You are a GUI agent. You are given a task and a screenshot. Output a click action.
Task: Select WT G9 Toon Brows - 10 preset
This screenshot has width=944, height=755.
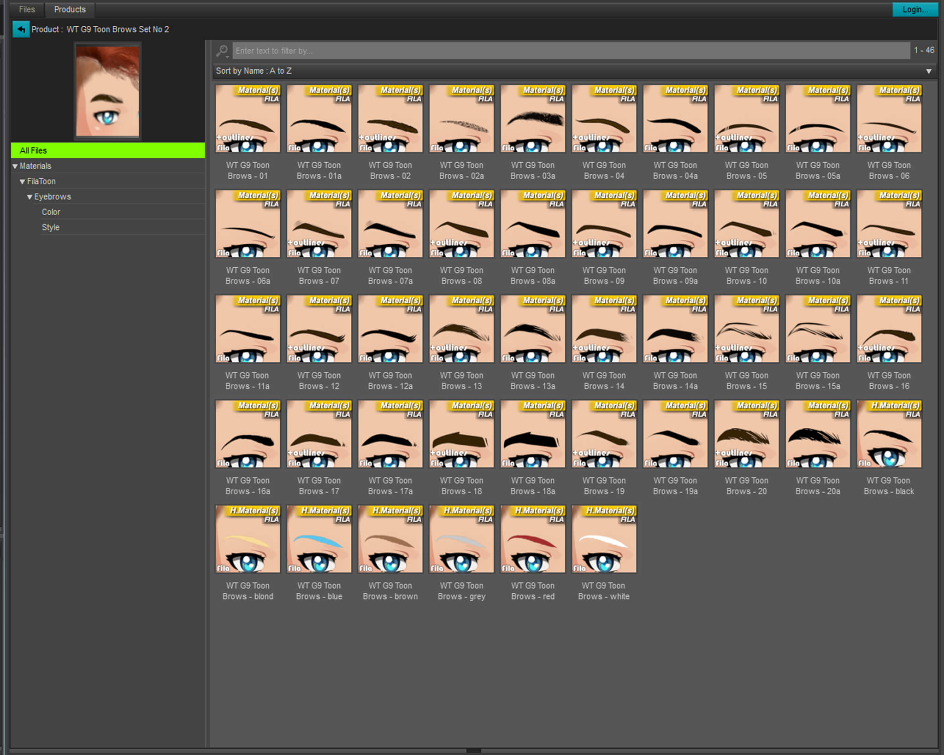(747, 224)
